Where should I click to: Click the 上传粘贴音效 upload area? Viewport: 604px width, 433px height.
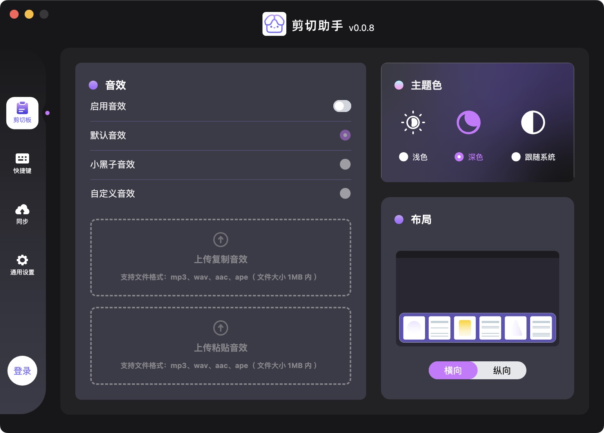tap(221, 346)
